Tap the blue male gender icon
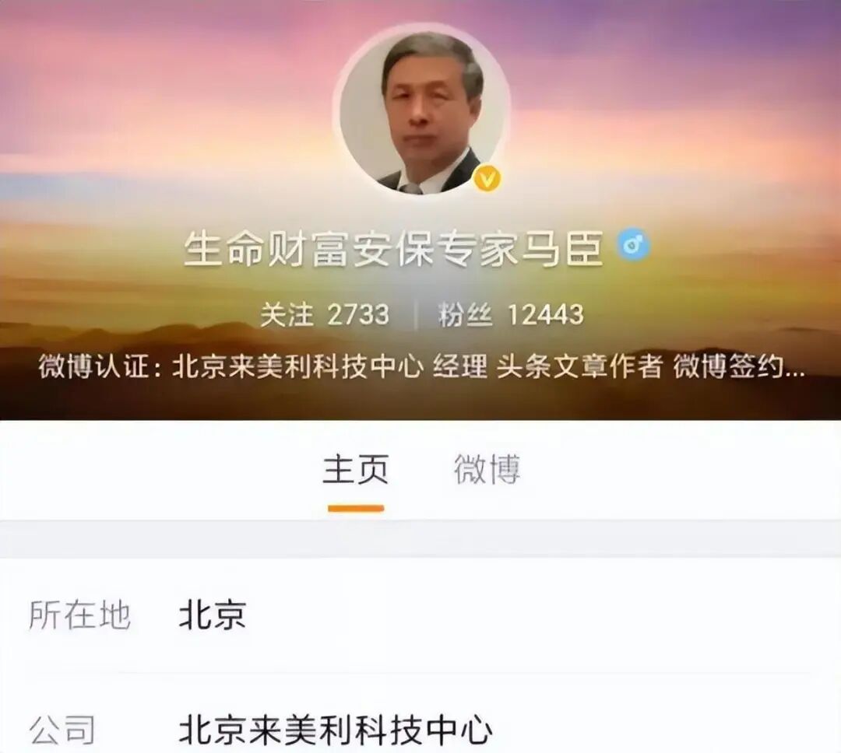This screenshot has width=841, height=753. (x=633, y=246)
